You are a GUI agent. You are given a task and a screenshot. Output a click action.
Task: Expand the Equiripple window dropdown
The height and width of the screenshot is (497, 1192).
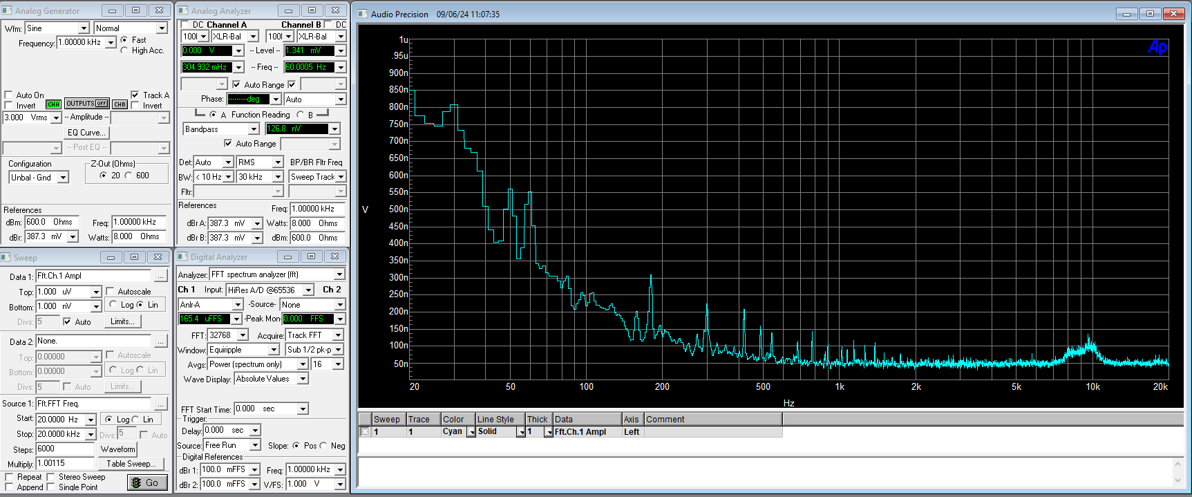(x=274, y=350)
